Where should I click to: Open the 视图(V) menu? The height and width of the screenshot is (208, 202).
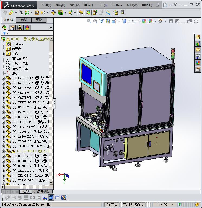pyautogui.click(x=74, y=5)
